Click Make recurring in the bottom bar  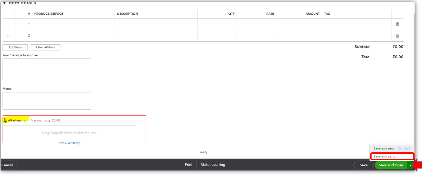(x=213, y=165)
